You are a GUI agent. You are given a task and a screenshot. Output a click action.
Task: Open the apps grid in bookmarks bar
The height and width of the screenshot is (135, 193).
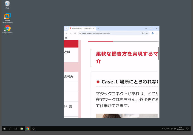[66, 38]
